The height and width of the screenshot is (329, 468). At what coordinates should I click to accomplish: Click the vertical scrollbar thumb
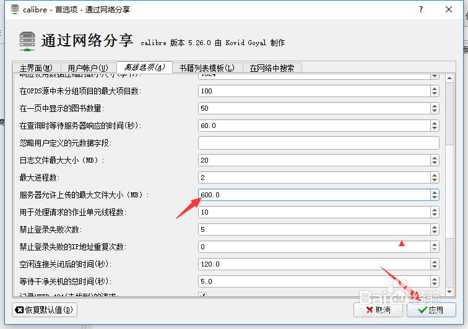click(x=449, y=192)
